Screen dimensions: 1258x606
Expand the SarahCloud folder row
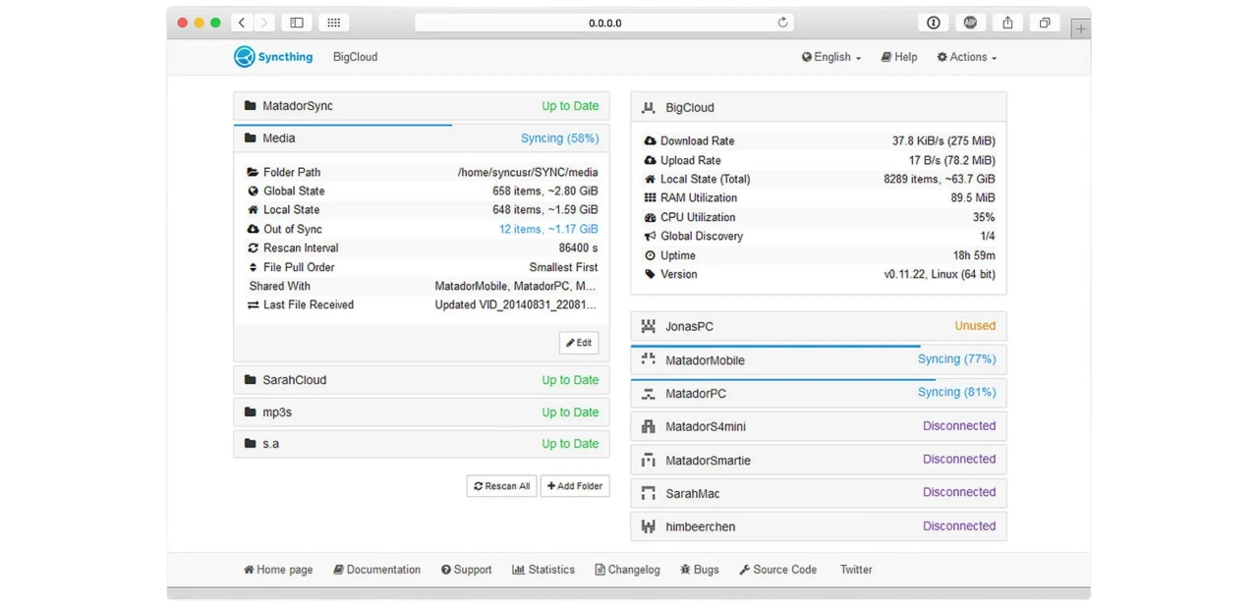click(x=421, y=380)
